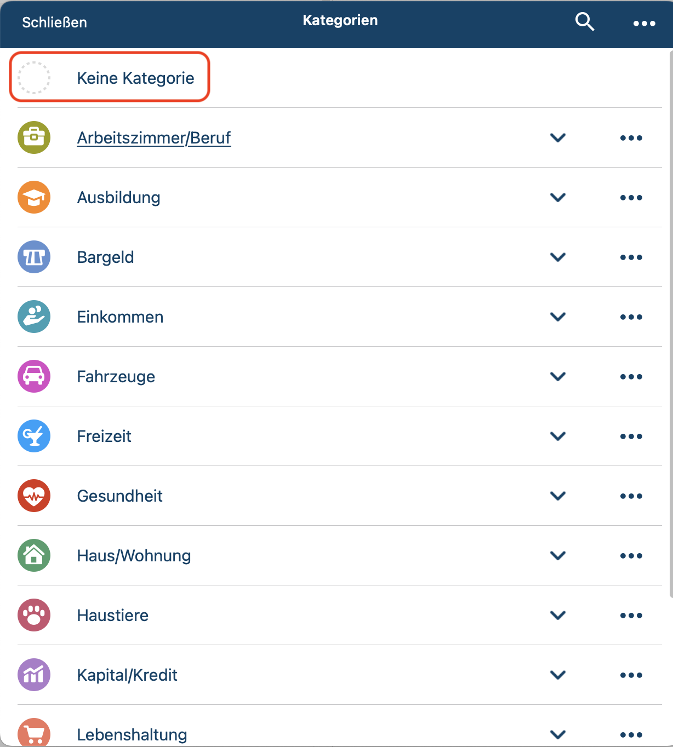Click the Kapital/Kredit chart icon
Image resolution: width=673 pixels, height=747 pixels.
[34, 675]
